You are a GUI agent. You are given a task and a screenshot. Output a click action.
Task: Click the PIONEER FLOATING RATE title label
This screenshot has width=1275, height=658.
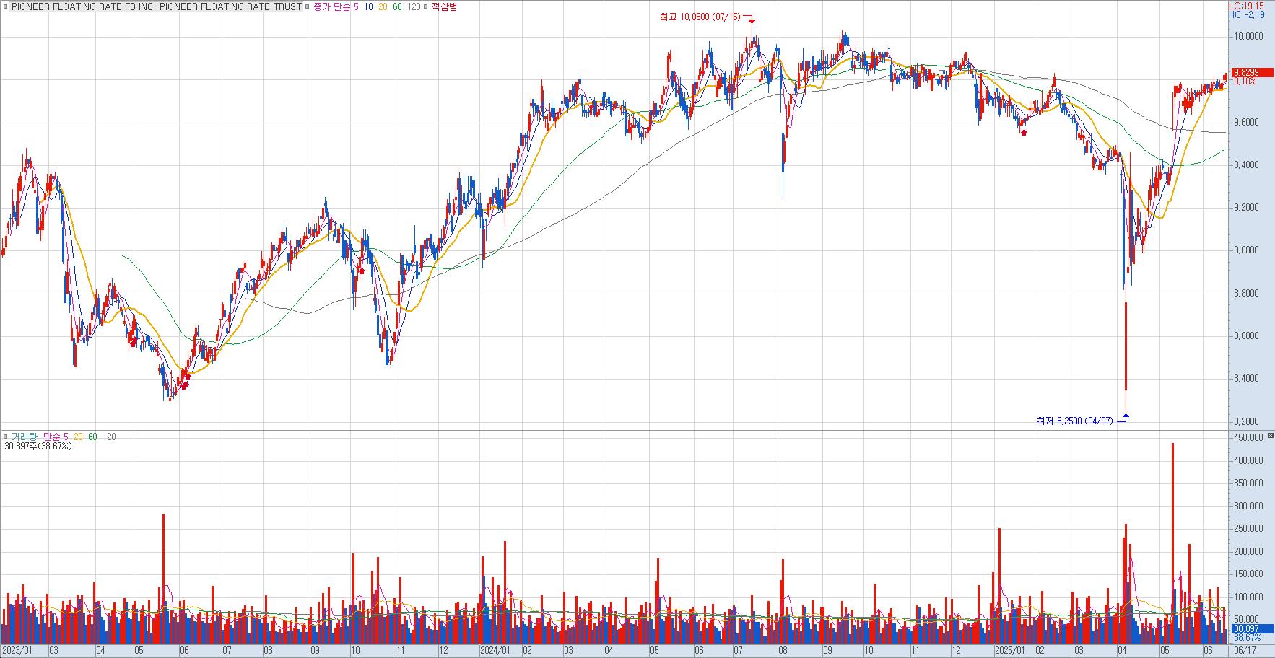pos(157,6)
